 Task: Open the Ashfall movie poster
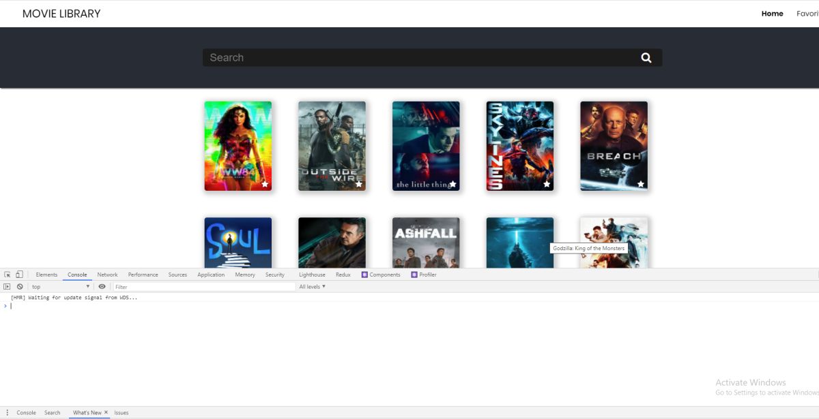426,243
